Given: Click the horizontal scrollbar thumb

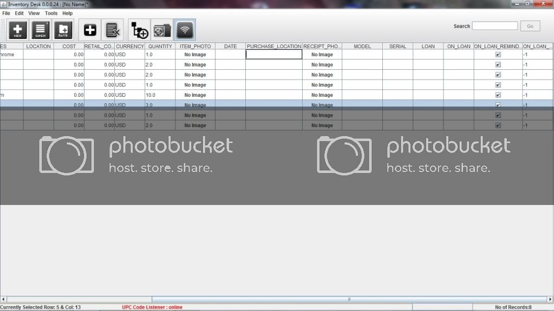Looking at the screenshot, I should coord(349,299).
